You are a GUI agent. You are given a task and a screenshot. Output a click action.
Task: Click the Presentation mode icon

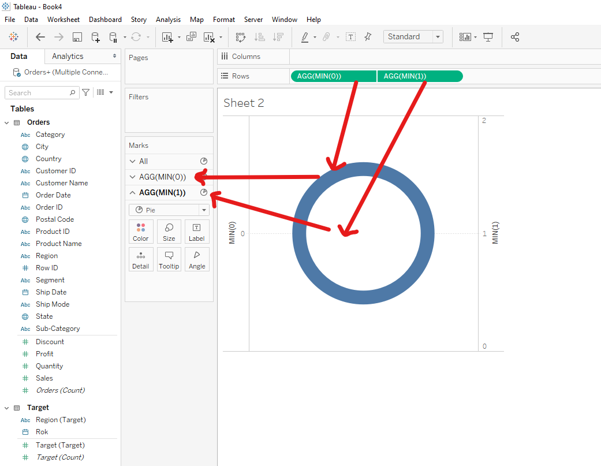(x=488, y=37)
